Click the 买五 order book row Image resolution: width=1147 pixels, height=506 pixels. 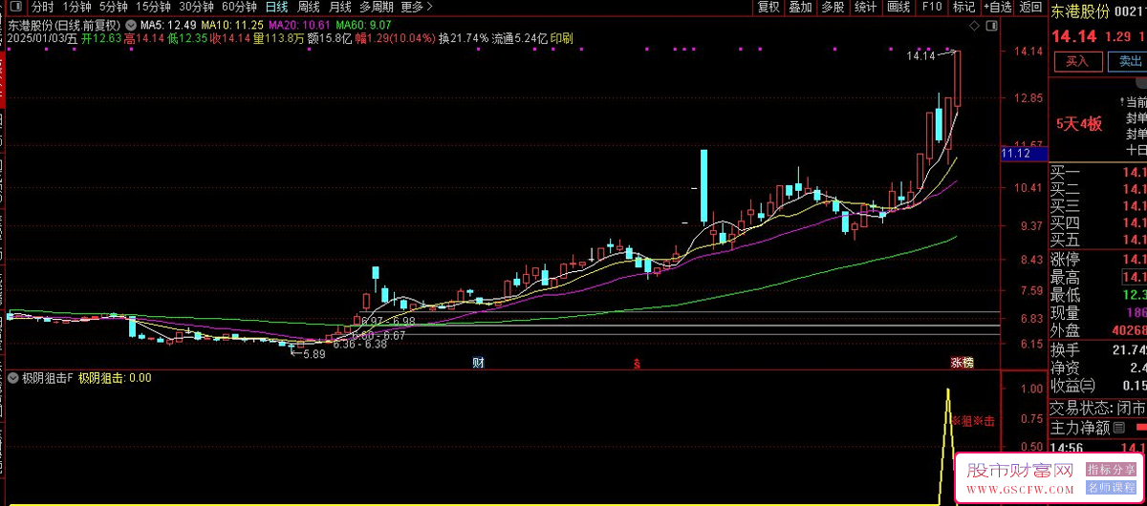(x=1098, y=239)
